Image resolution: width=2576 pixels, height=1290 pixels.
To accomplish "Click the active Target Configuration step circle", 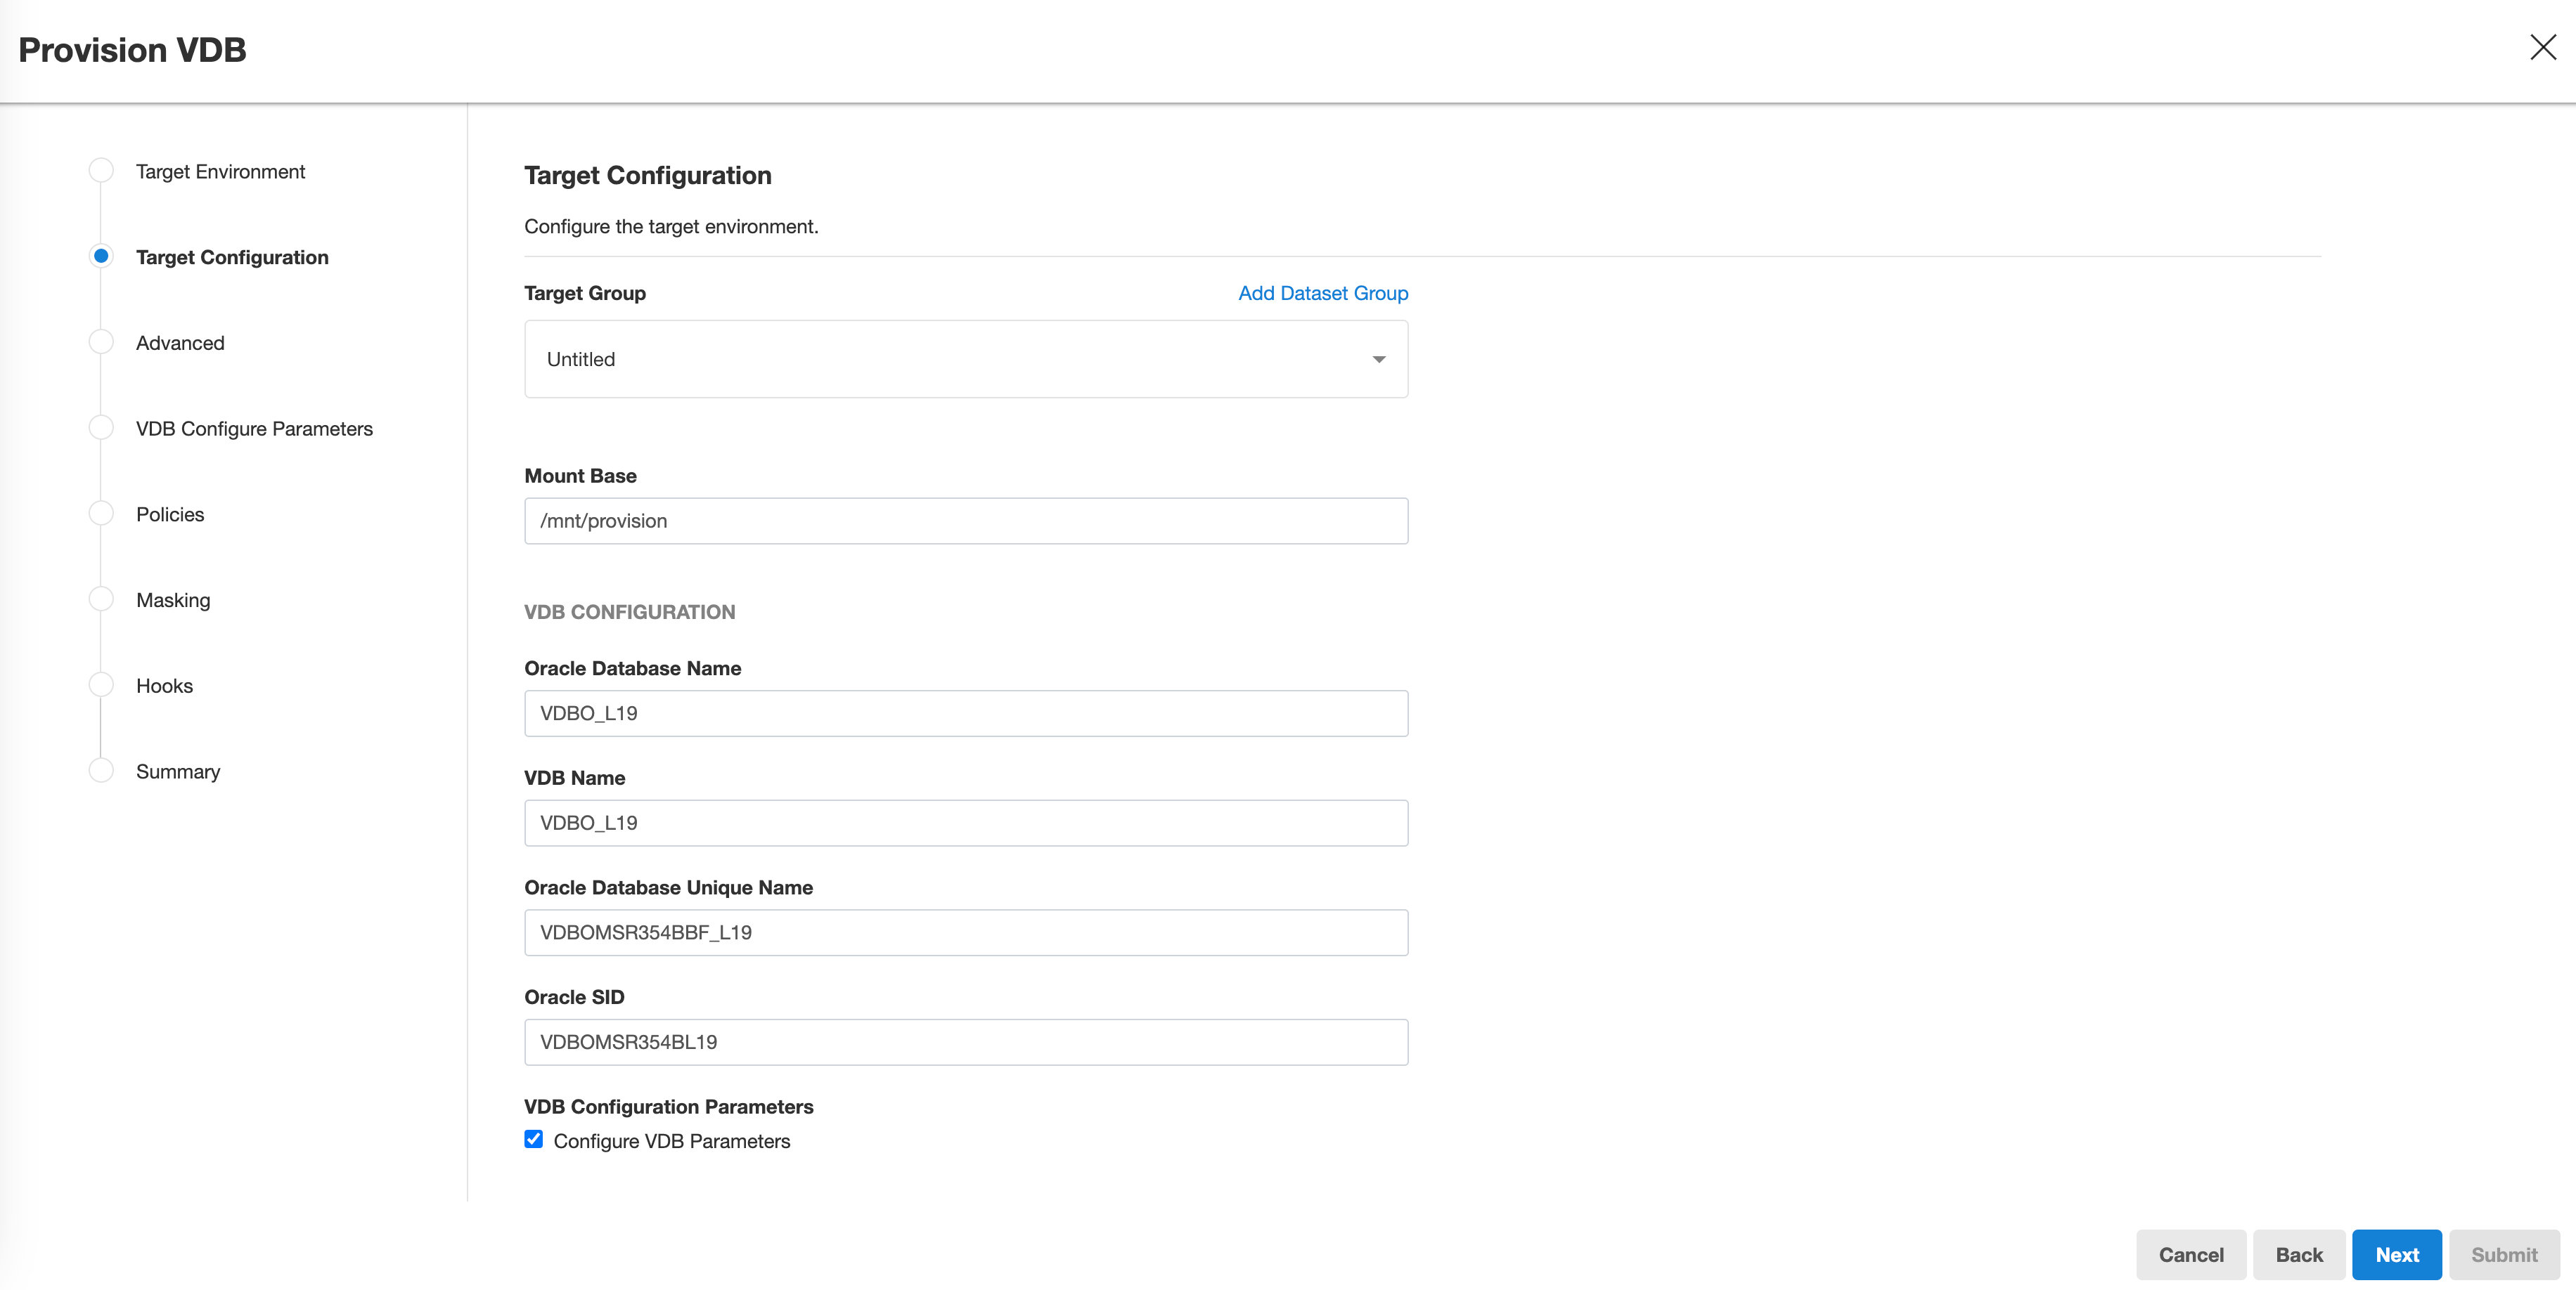I will (x=101, y=256).
